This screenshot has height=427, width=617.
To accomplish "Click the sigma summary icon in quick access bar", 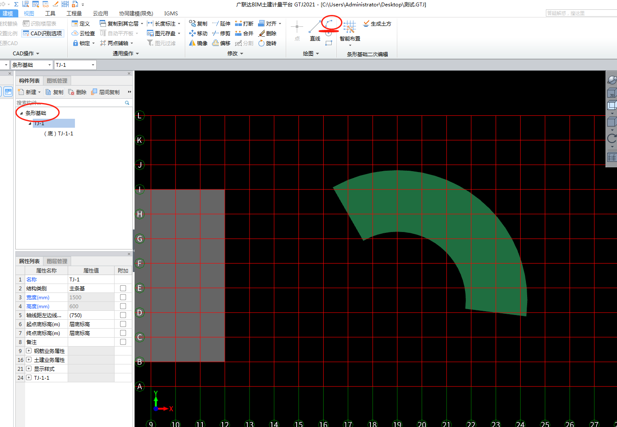I will 16,4.
